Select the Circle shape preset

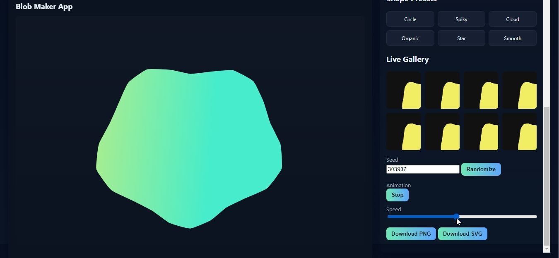[410, 19]
